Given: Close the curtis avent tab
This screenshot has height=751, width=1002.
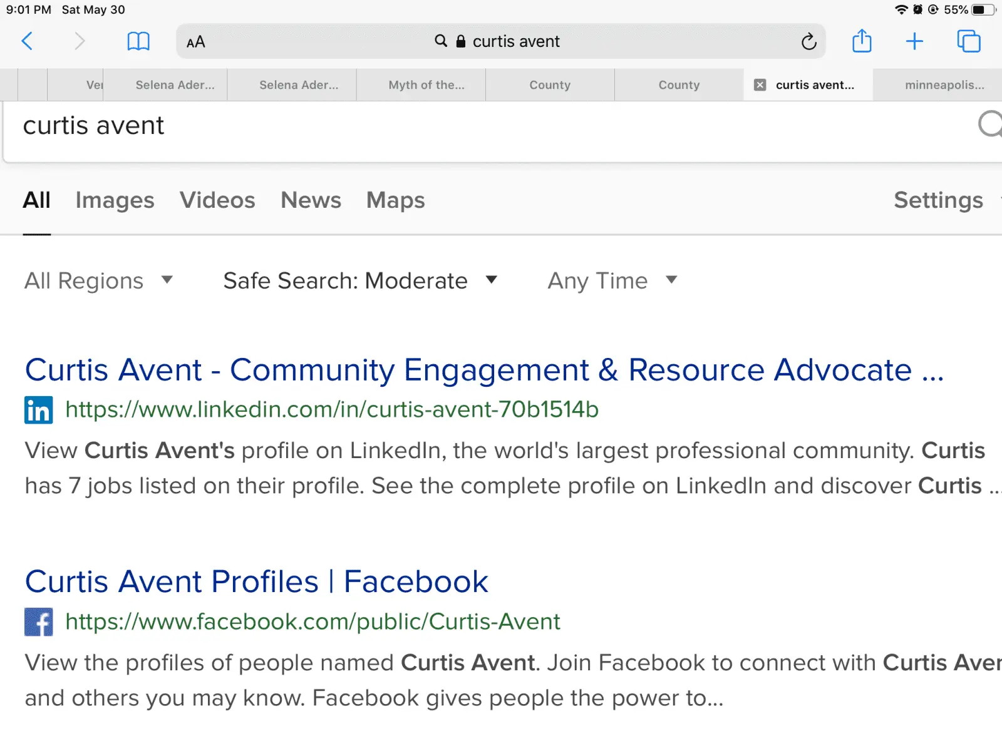Looking at the screenshot, I should (760, 85).
